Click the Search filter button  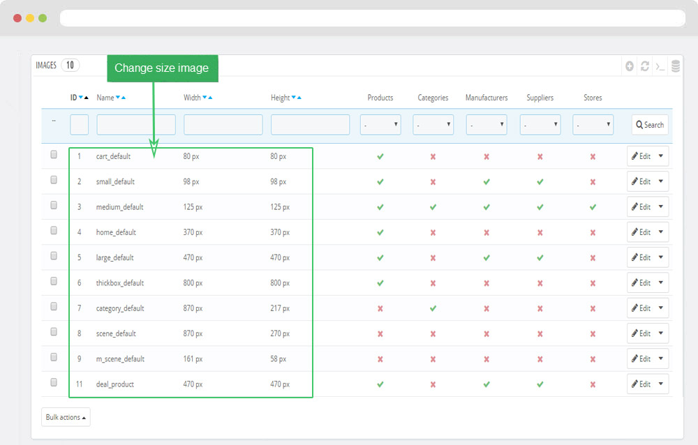pos(650,125)
